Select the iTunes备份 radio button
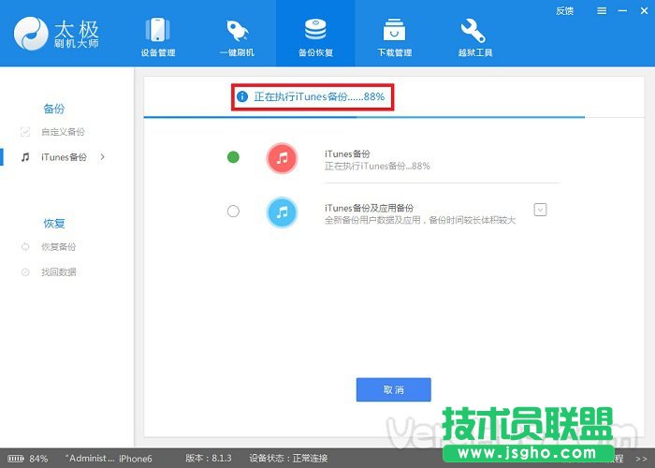The height and width of the screenshot is (468, 655). point(233,157)
